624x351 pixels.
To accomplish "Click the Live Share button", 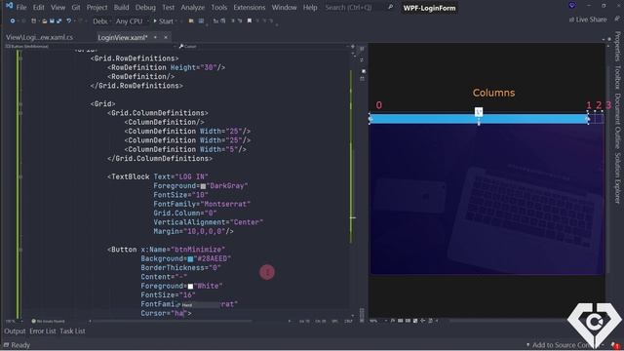I will click(588, 19).
